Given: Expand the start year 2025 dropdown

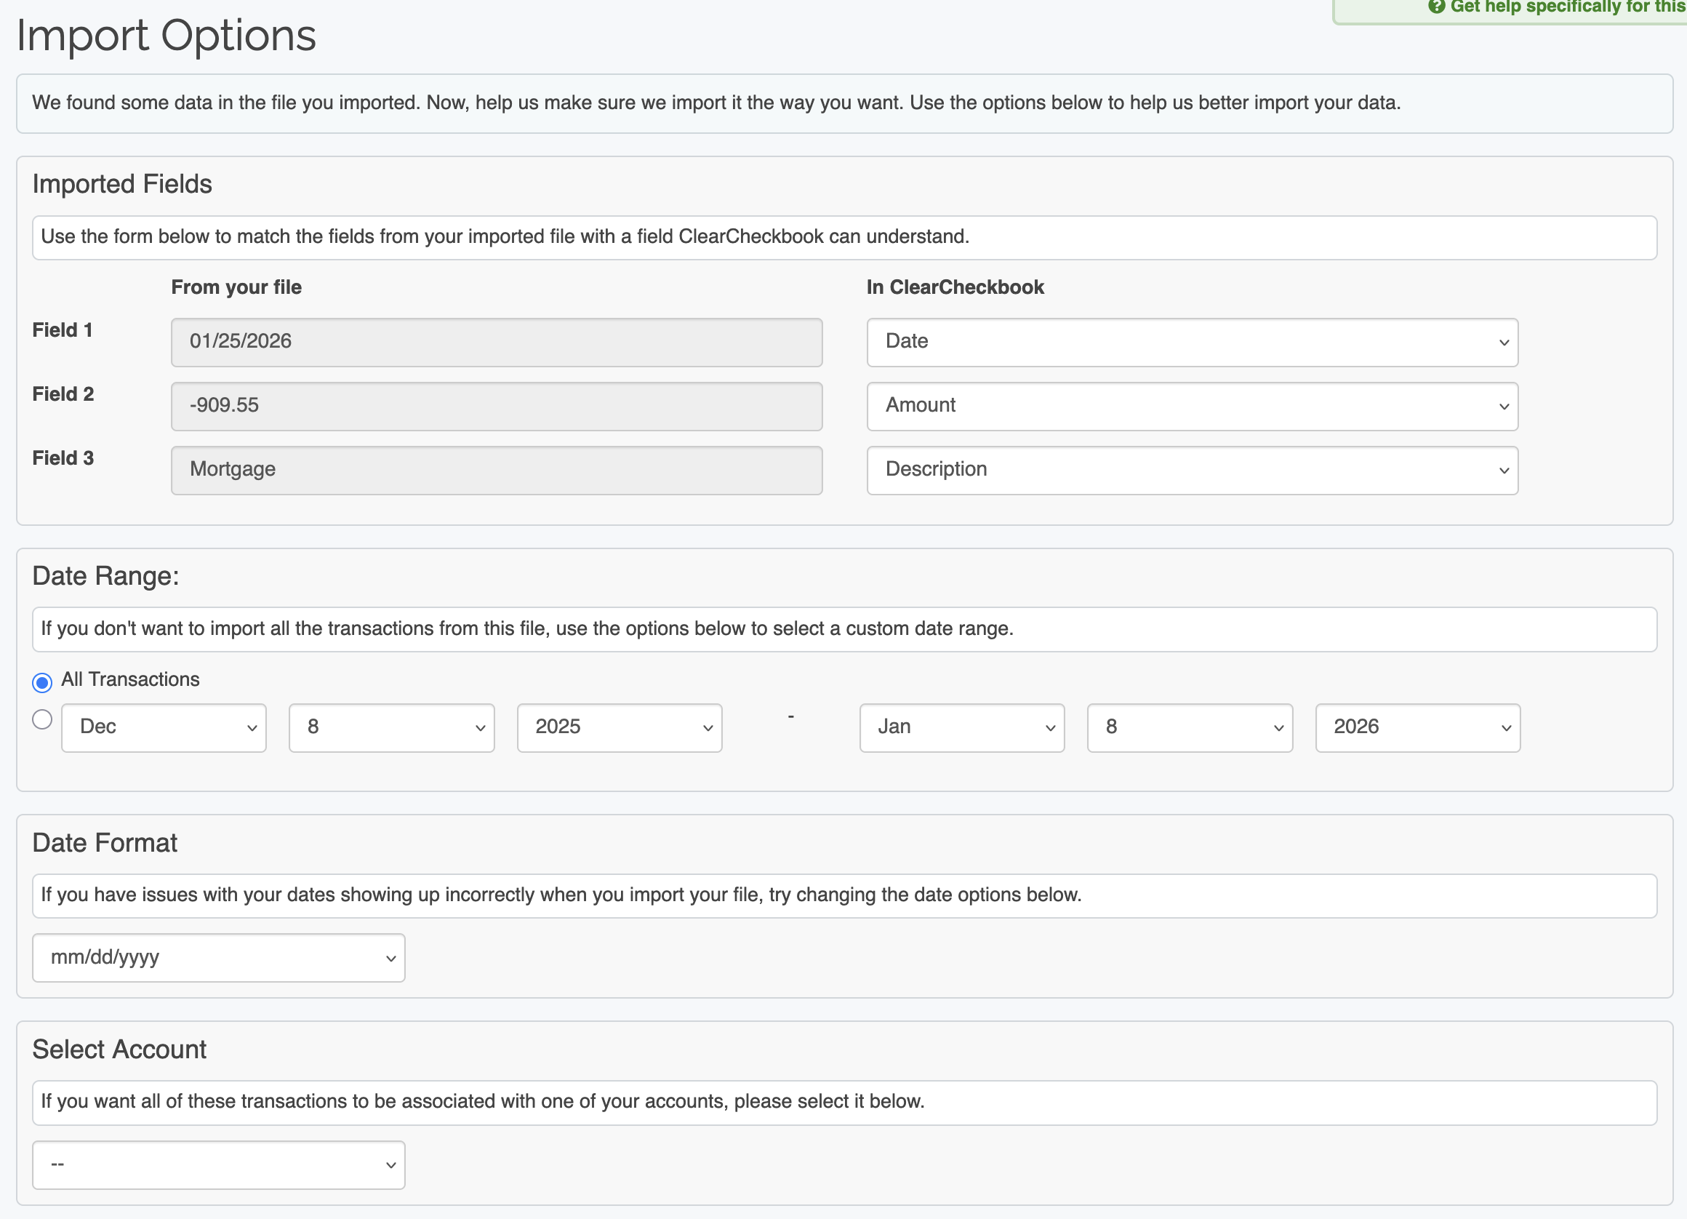Looking at the screenshot, I should pos(619,727).
